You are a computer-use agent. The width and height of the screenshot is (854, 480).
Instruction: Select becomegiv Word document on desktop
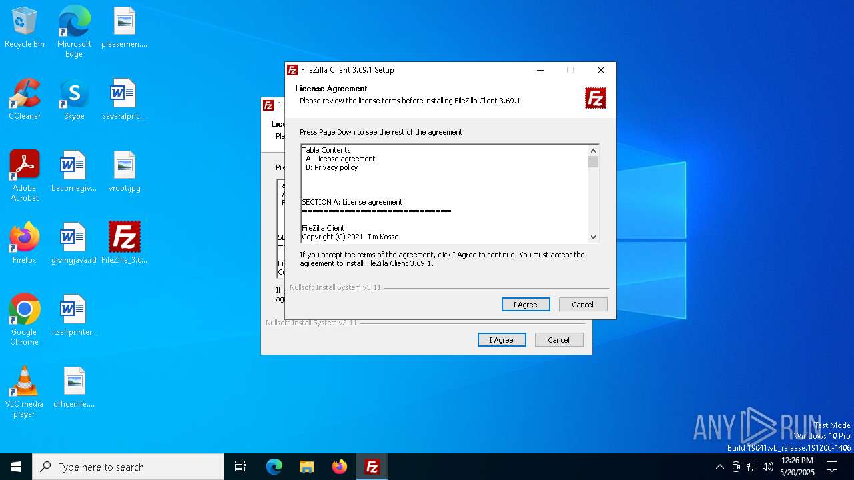pos(74,172)
